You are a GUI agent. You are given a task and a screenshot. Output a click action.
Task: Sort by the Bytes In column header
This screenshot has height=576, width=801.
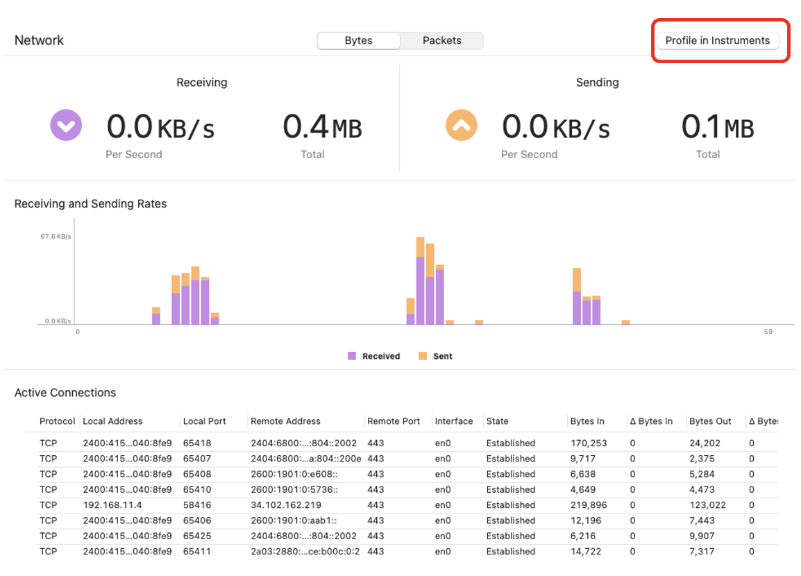[x=587, y=421]
